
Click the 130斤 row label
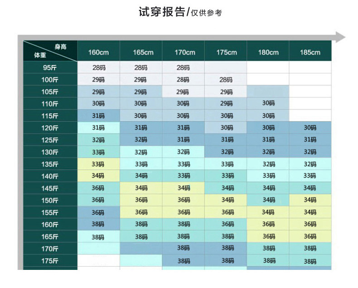click(50, 152)
